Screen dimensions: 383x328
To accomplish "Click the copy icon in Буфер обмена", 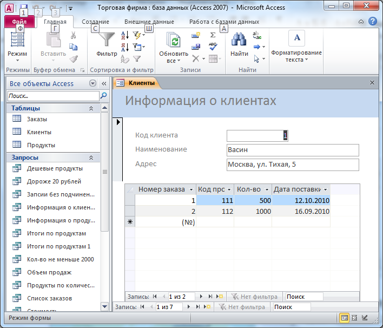I will pos(73,47).
